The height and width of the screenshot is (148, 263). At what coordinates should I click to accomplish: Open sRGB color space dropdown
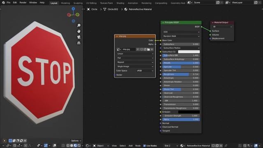145,71
